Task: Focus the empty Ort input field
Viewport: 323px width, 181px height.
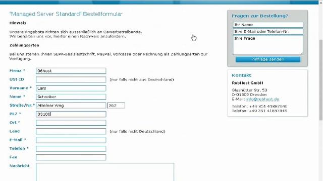Action: [x=71, y=123]
